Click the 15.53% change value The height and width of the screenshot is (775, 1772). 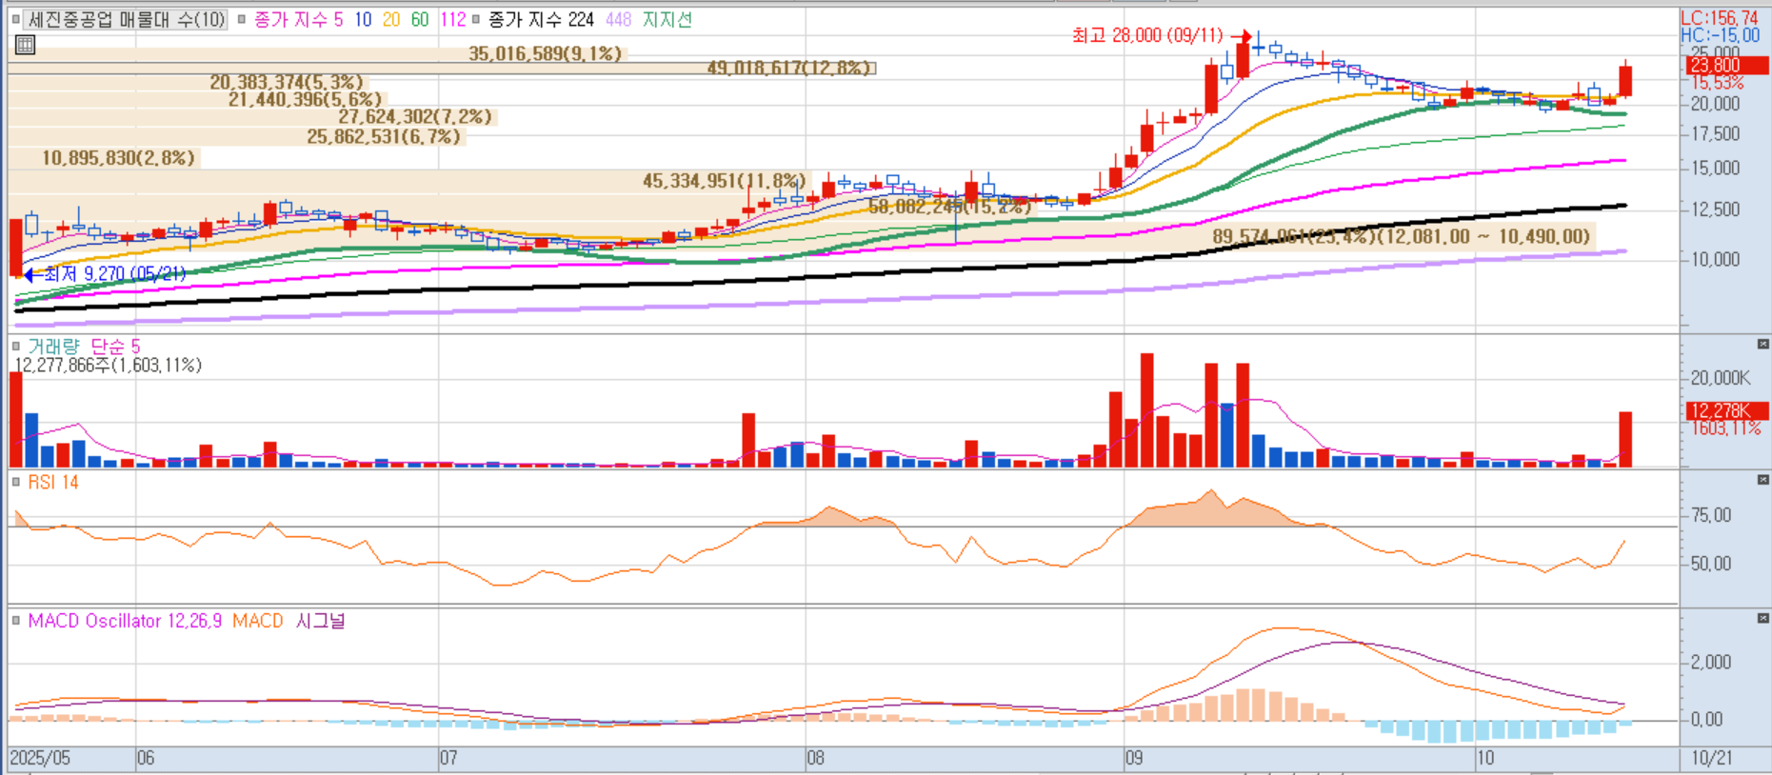1716,83
